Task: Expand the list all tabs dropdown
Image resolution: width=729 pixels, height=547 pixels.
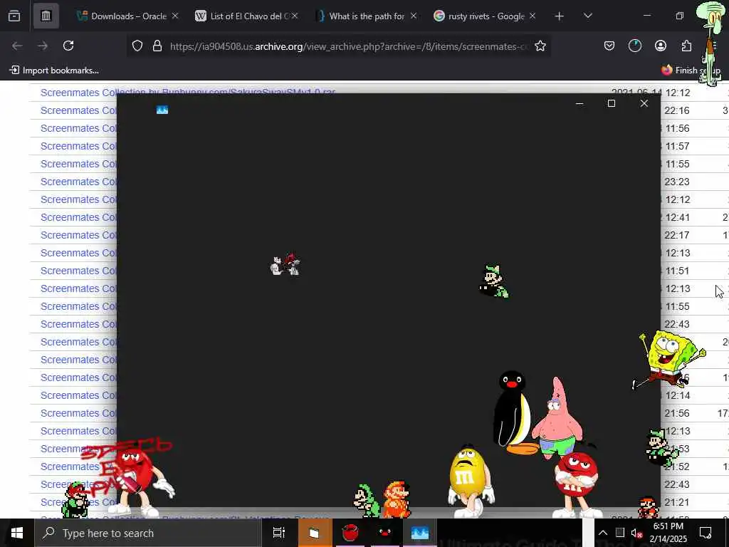Action: click(587, 16)
